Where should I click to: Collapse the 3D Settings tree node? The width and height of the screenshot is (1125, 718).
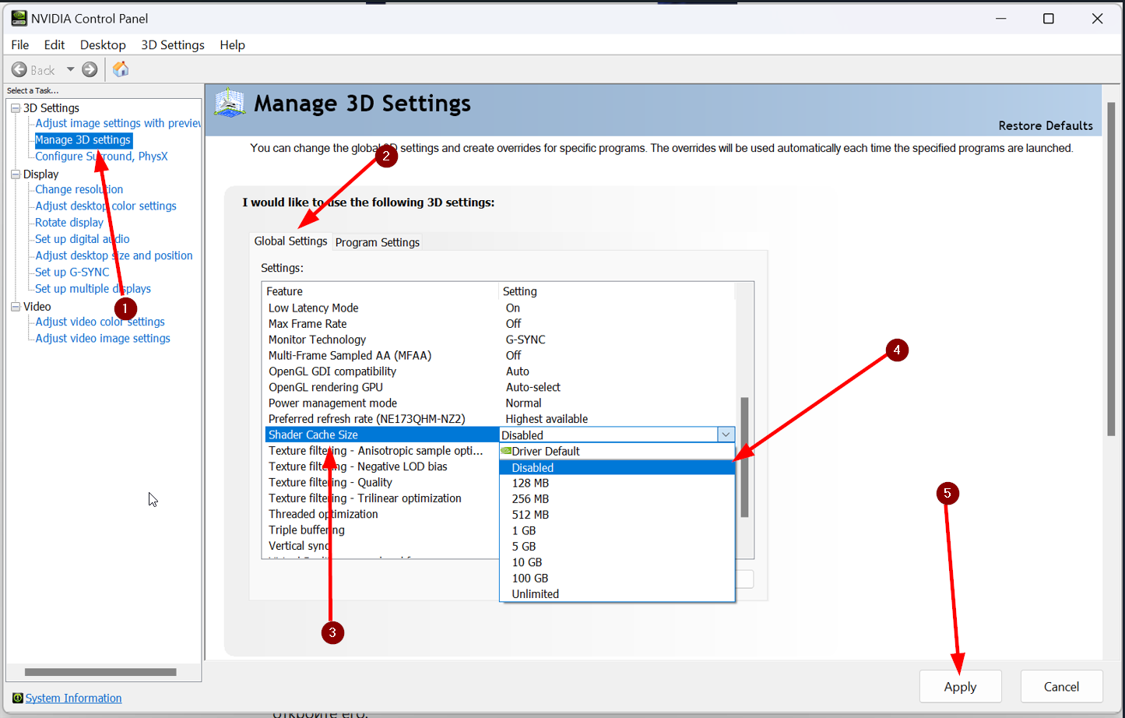coord(15,108)
